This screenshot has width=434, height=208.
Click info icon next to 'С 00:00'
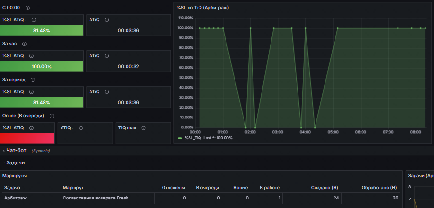[x=27, y=8]
